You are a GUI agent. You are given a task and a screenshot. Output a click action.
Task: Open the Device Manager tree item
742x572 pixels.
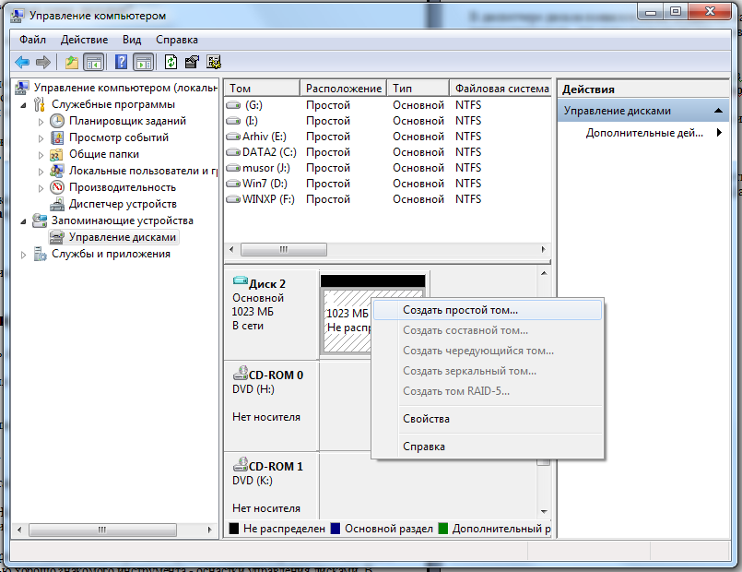point(123,204)
